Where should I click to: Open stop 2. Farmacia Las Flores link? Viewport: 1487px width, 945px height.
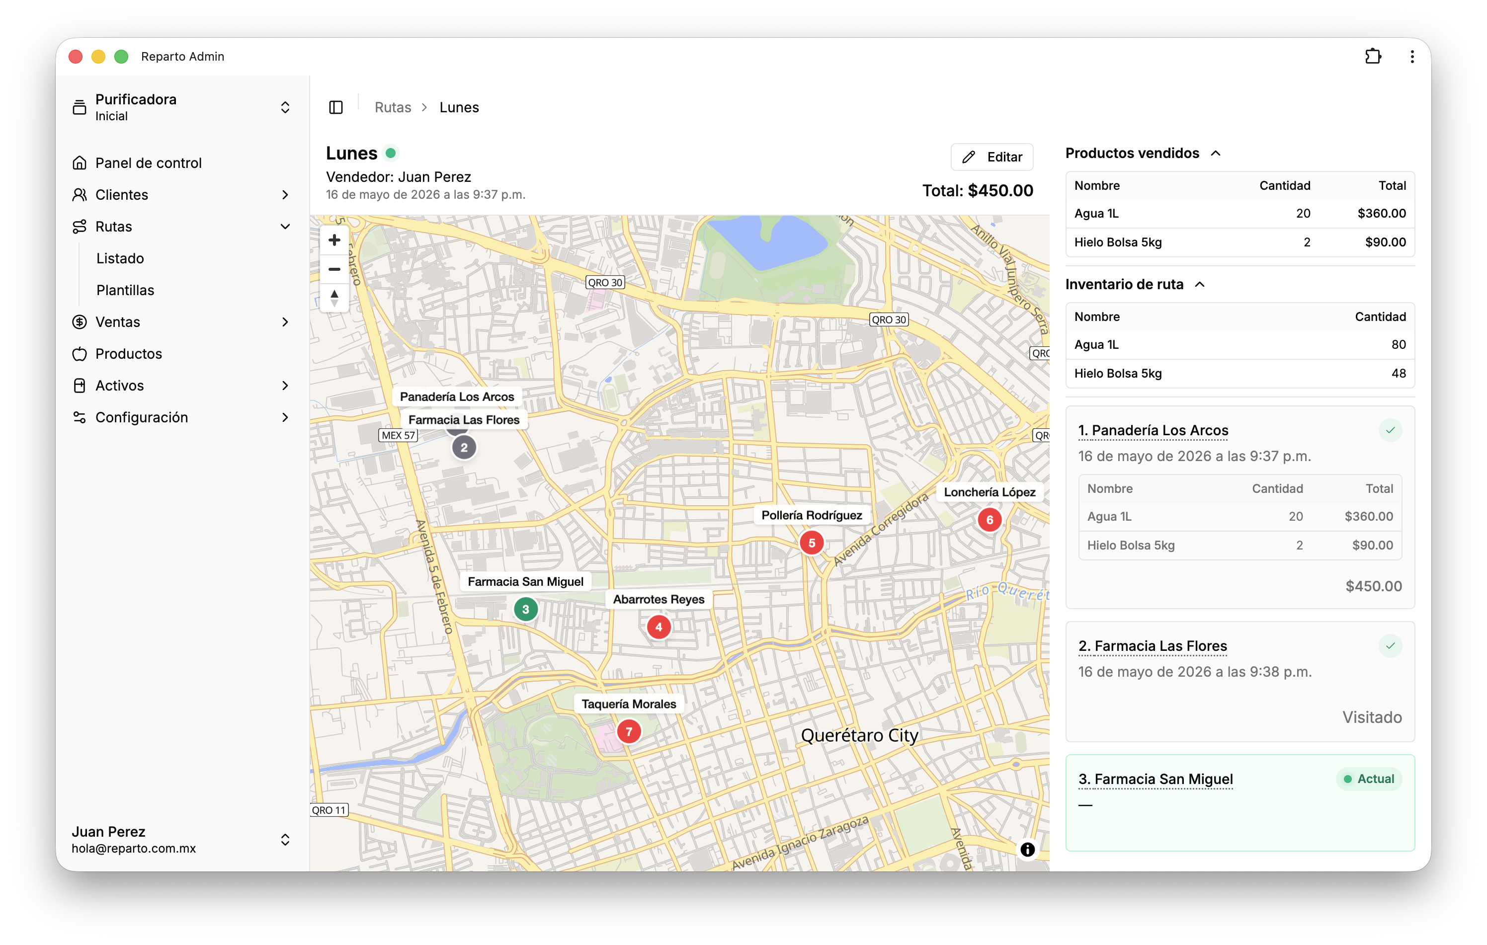1153,645
